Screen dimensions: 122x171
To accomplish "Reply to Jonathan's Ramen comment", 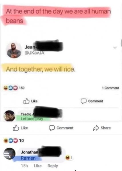I will point(53,166).
